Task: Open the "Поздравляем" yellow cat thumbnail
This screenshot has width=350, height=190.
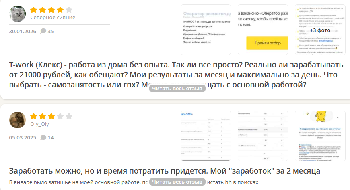Action: click(320, 136)
